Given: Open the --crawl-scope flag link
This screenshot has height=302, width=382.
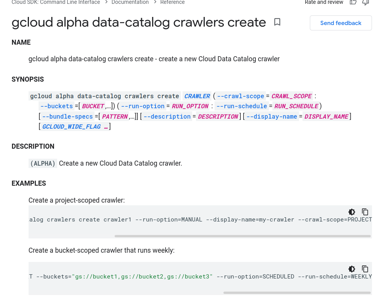Looking at the screenshot, I should pos(240,96).
